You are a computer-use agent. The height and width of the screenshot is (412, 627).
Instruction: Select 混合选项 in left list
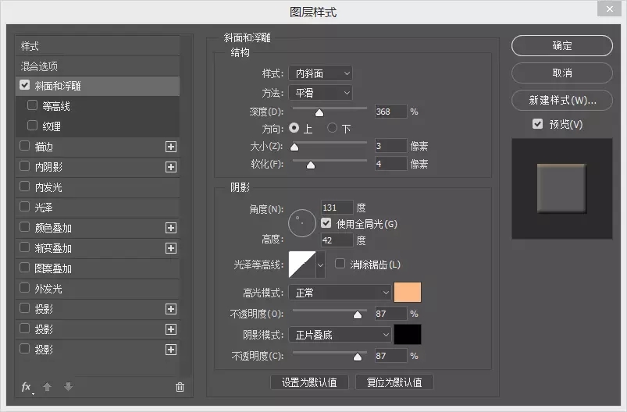98,66
